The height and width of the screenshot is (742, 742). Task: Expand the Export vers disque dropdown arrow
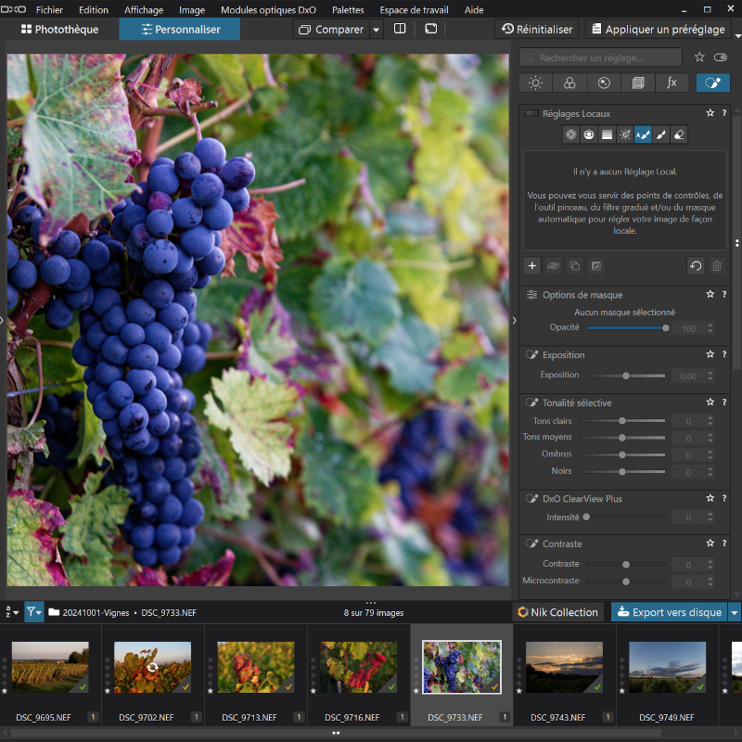click(x=735, y=612)
